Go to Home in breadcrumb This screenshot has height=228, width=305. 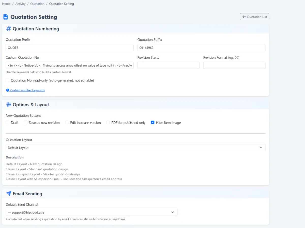point(6,4)
